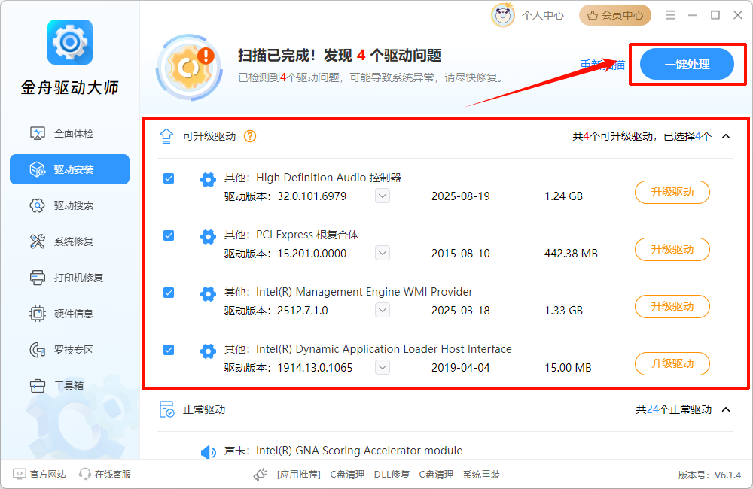This screenshot has height=489, width=753.
Task: Click driver date 2025-08-19
Action: (461, 196)
